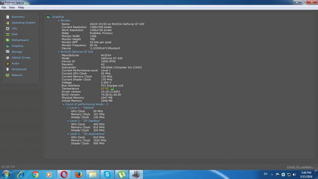The image size is (318, 179).
Task: Select Peripherals in the sidebar
Action: 19,69
